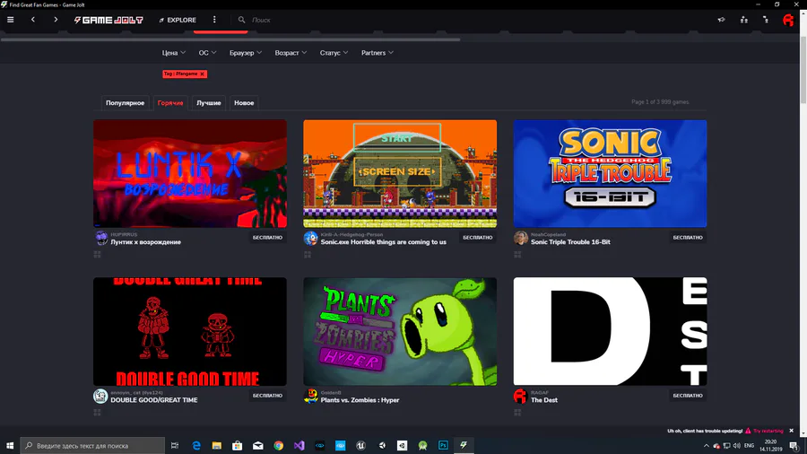Open Photoshop from the taskbar
The width and height of the screenshot is (807, 454).
pos(443,445)
